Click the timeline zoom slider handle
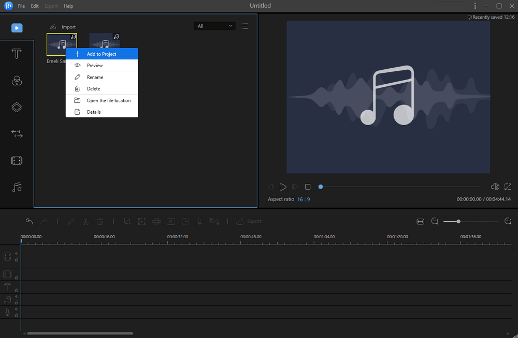This screenshot has height=338, width=518. [x=458, y=221]
